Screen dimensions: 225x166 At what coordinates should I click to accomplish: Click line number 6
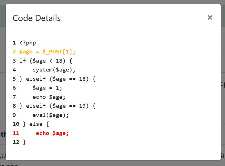(14, 88)
